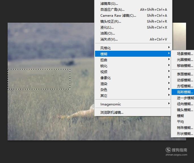Select 移轴模糊... tilt-shift blur

pyautogui.click(x=183, y=65)
